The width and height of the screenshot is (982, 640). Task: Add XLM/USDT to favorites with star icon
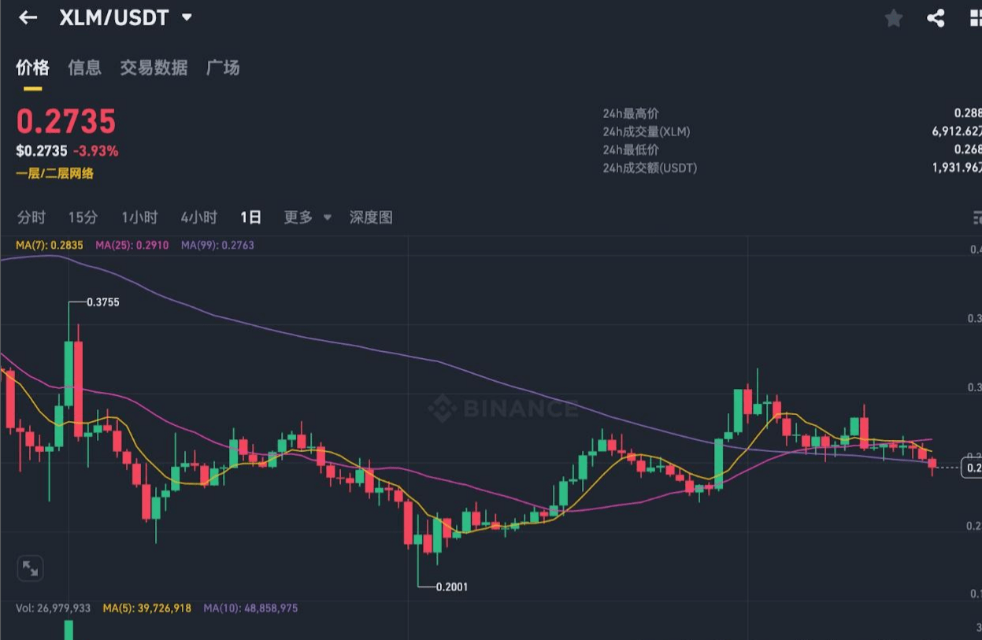(894, 18)
